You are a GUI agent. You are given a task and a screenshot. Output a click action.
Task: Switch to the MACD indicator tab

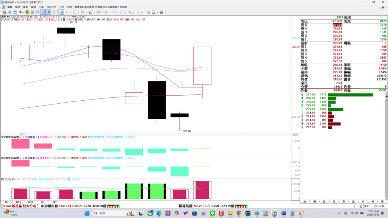click(x=30, y=202)
